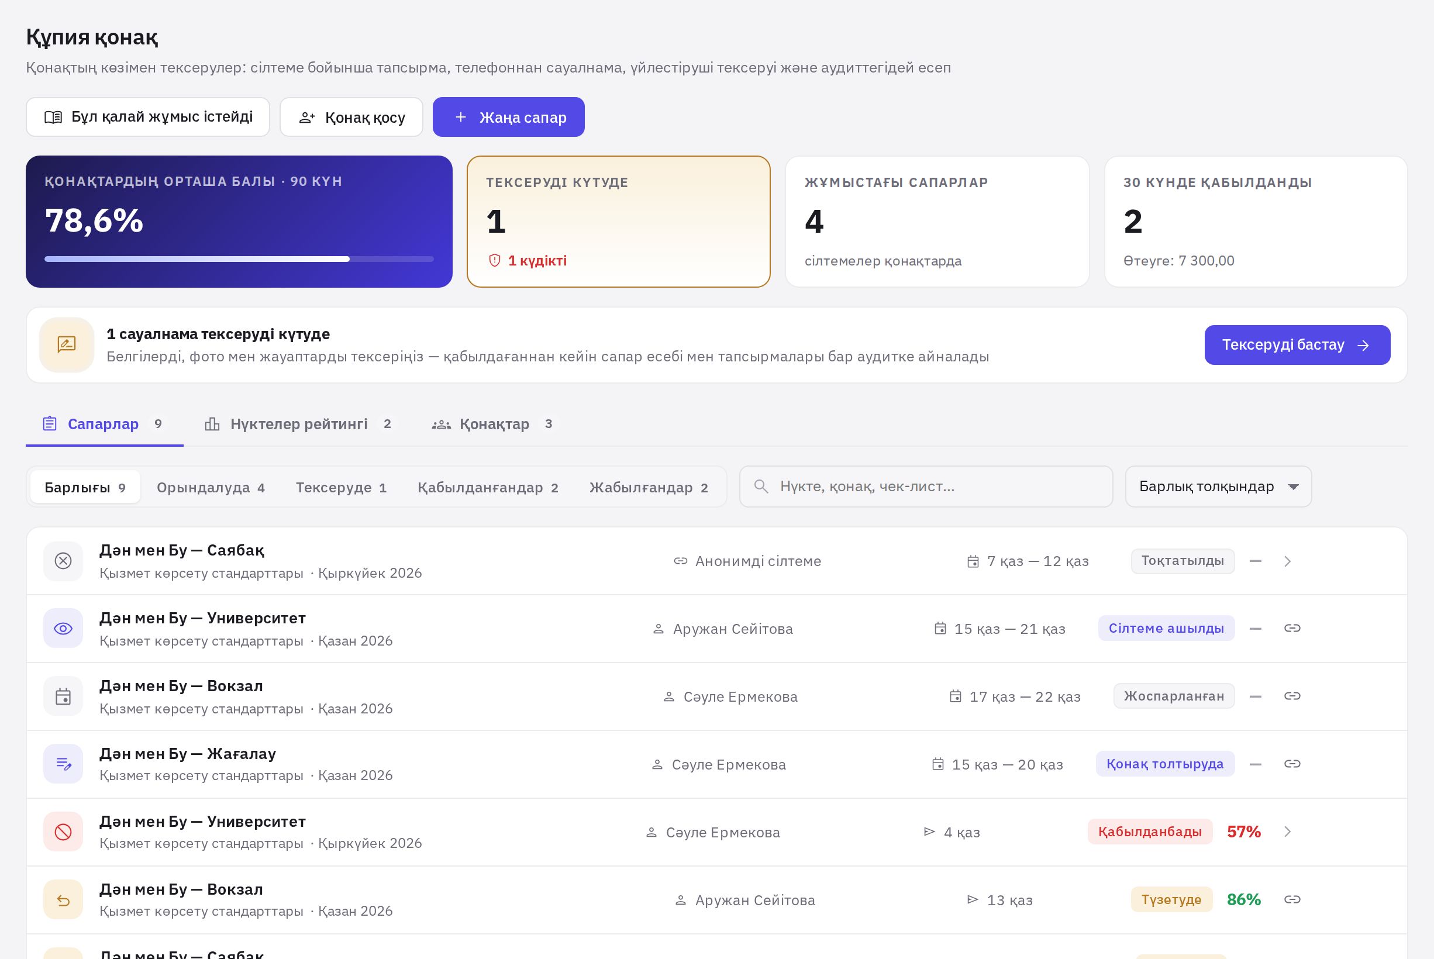This screenshot has height=959, width=1434.
Task: Open Бұл қалай жұмыс істейді guide
Action: point(148,117)
